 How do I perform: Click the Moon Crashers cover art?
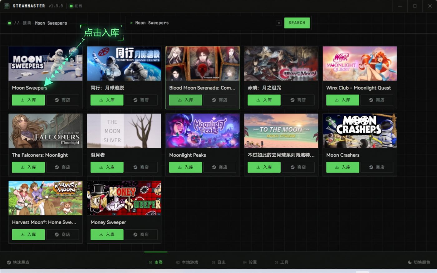tap(360, 131)
